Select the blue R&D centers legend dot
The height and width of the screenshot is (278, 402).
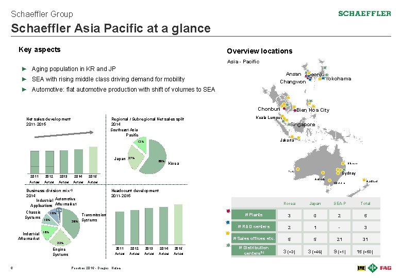228,222
